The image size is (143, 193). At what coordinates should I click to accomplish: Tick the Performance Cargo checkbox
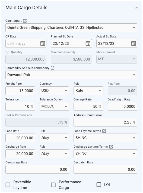(x=53, y=185)
